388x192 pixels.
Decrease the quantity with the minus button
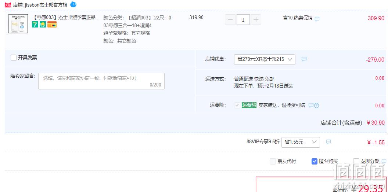230,20
